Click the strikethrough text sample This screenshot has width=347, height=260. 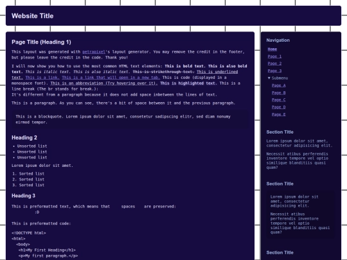(x=164, y=72)
